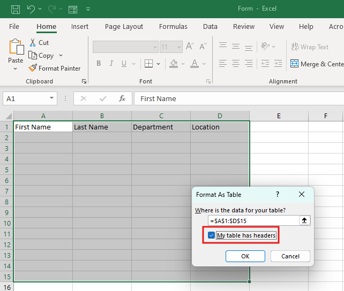Click the Select All corner triangle
Image resolution: width=344 pixels, height=291 pixels.
click(x=9, y=116)
